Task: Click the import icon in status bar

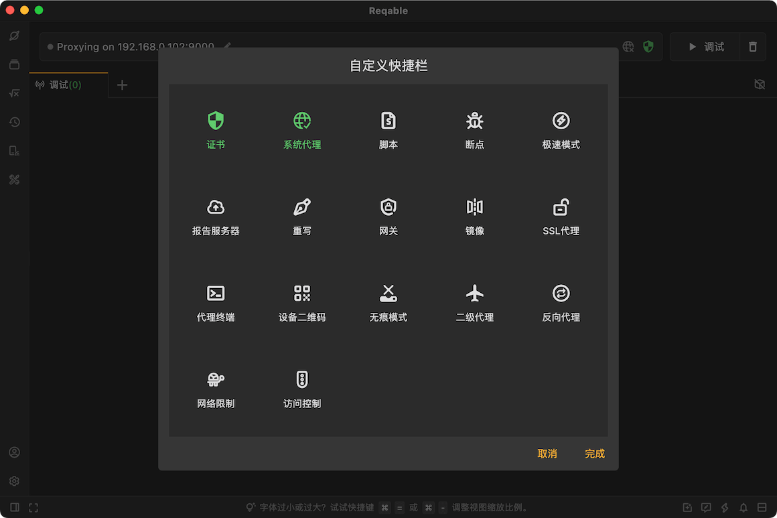Action: (x=687, y=507)
